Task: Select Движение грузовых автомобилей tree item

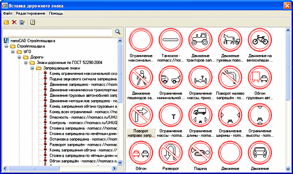Action: coord(83,95)
